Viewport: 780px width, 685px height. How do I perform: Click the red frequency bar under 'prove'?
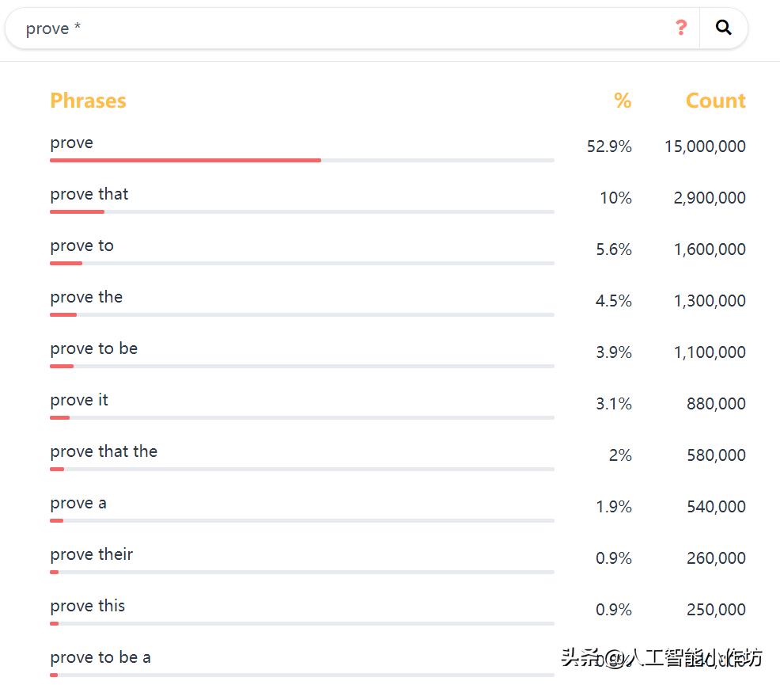click(185, 160)
